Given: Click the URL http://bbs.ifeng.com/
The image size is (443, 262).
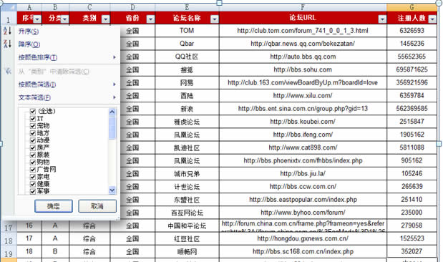Looking at the screenshot, I should pos(303,135).
